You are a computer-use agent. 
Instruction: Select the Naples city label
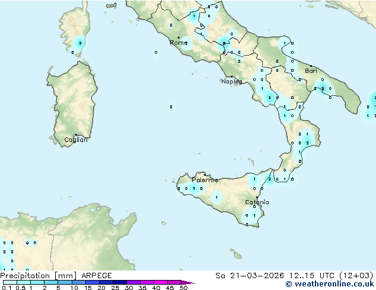click(232, 82)
